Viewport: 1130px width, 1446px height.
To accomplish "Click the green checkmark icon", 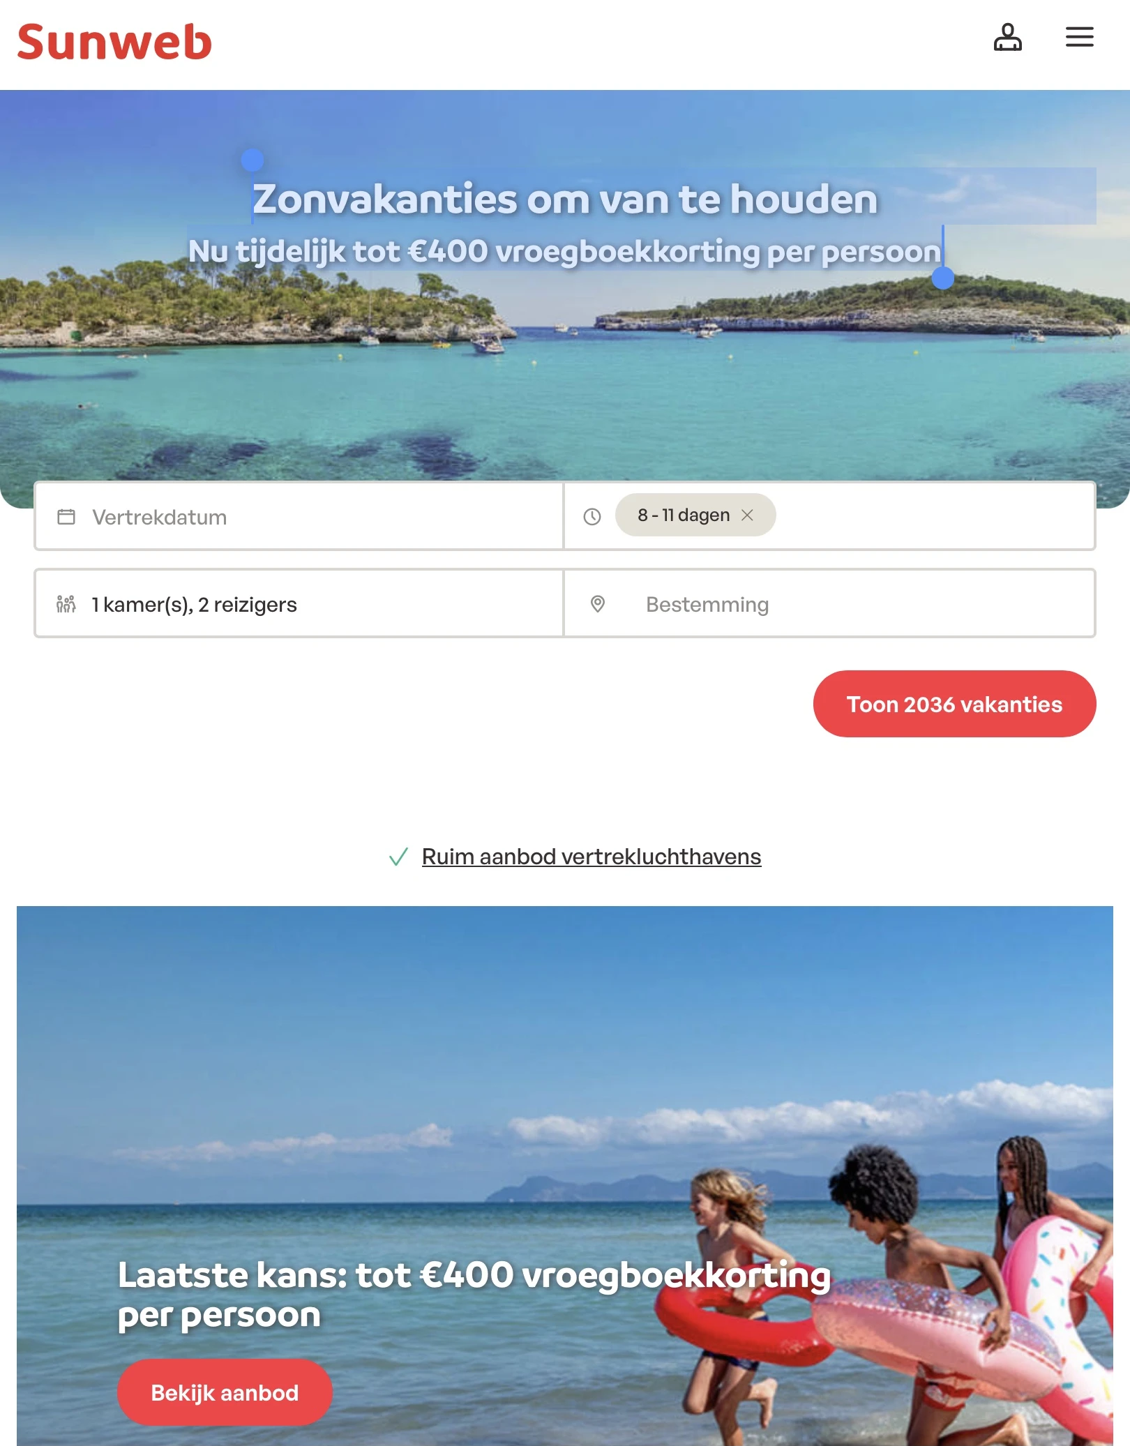I will [398, 857].
